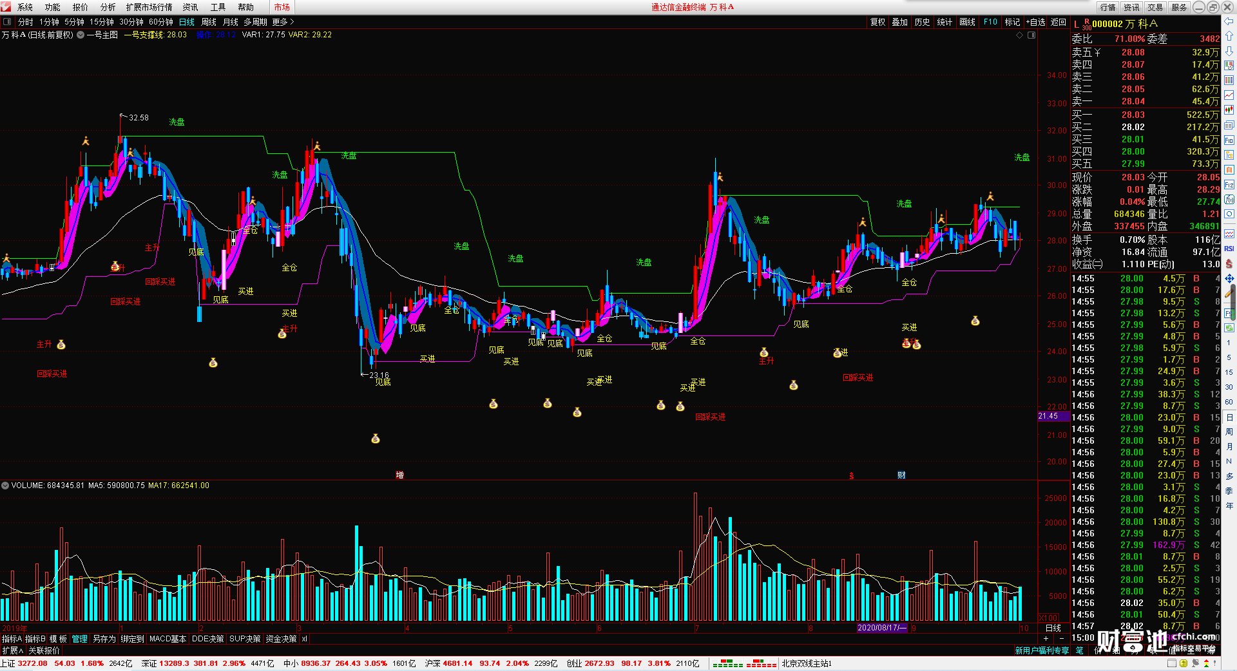The height and width of the screenshot is (671, 1237).
Task: Open the 新用户福利专享 link
Action: point(1042,650)
